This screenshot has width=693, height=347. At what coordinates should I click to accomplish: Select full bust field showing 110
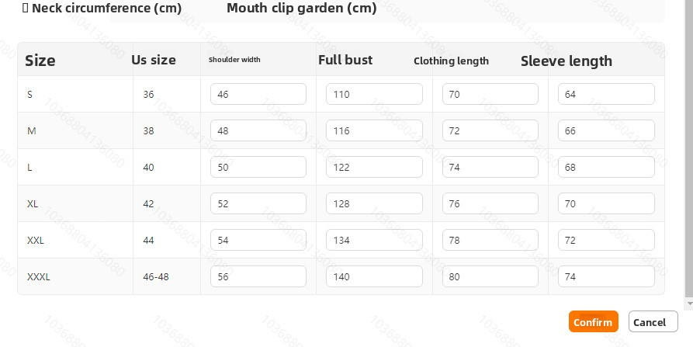(x=374, y=94)
